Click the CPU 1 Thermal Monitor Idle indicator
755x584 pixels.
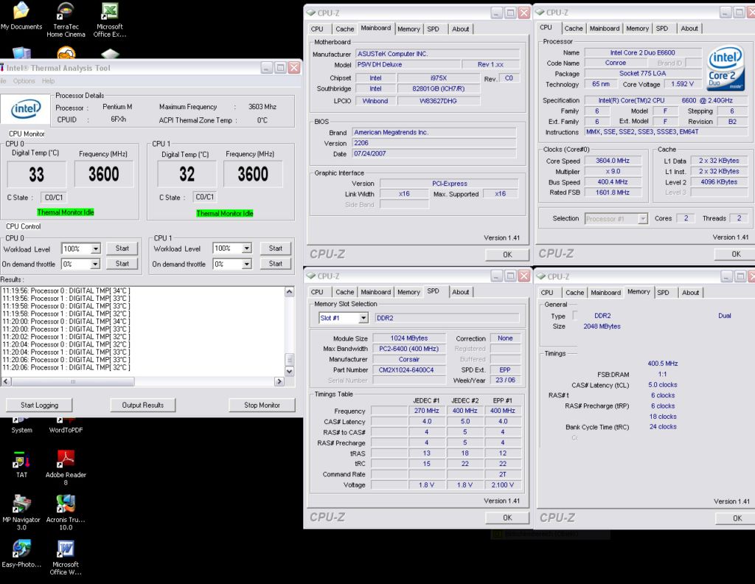pos(225,213)
